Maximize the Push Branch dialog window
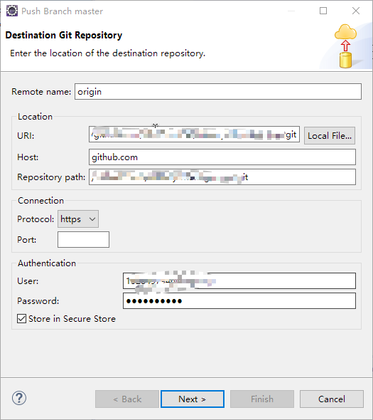 [323, 11]
